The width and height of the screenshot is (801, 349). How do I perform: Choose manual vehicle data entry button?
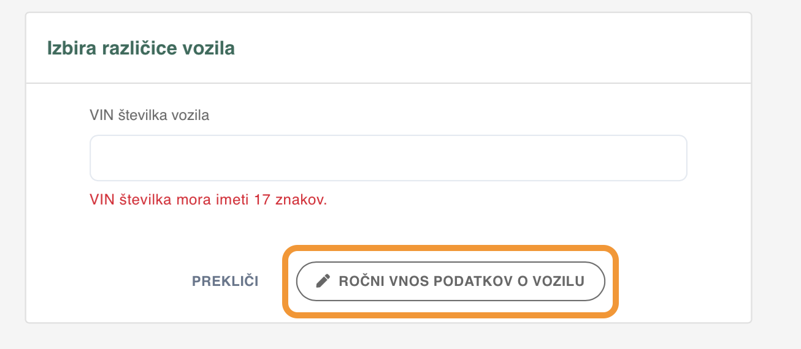coord(451,281)
